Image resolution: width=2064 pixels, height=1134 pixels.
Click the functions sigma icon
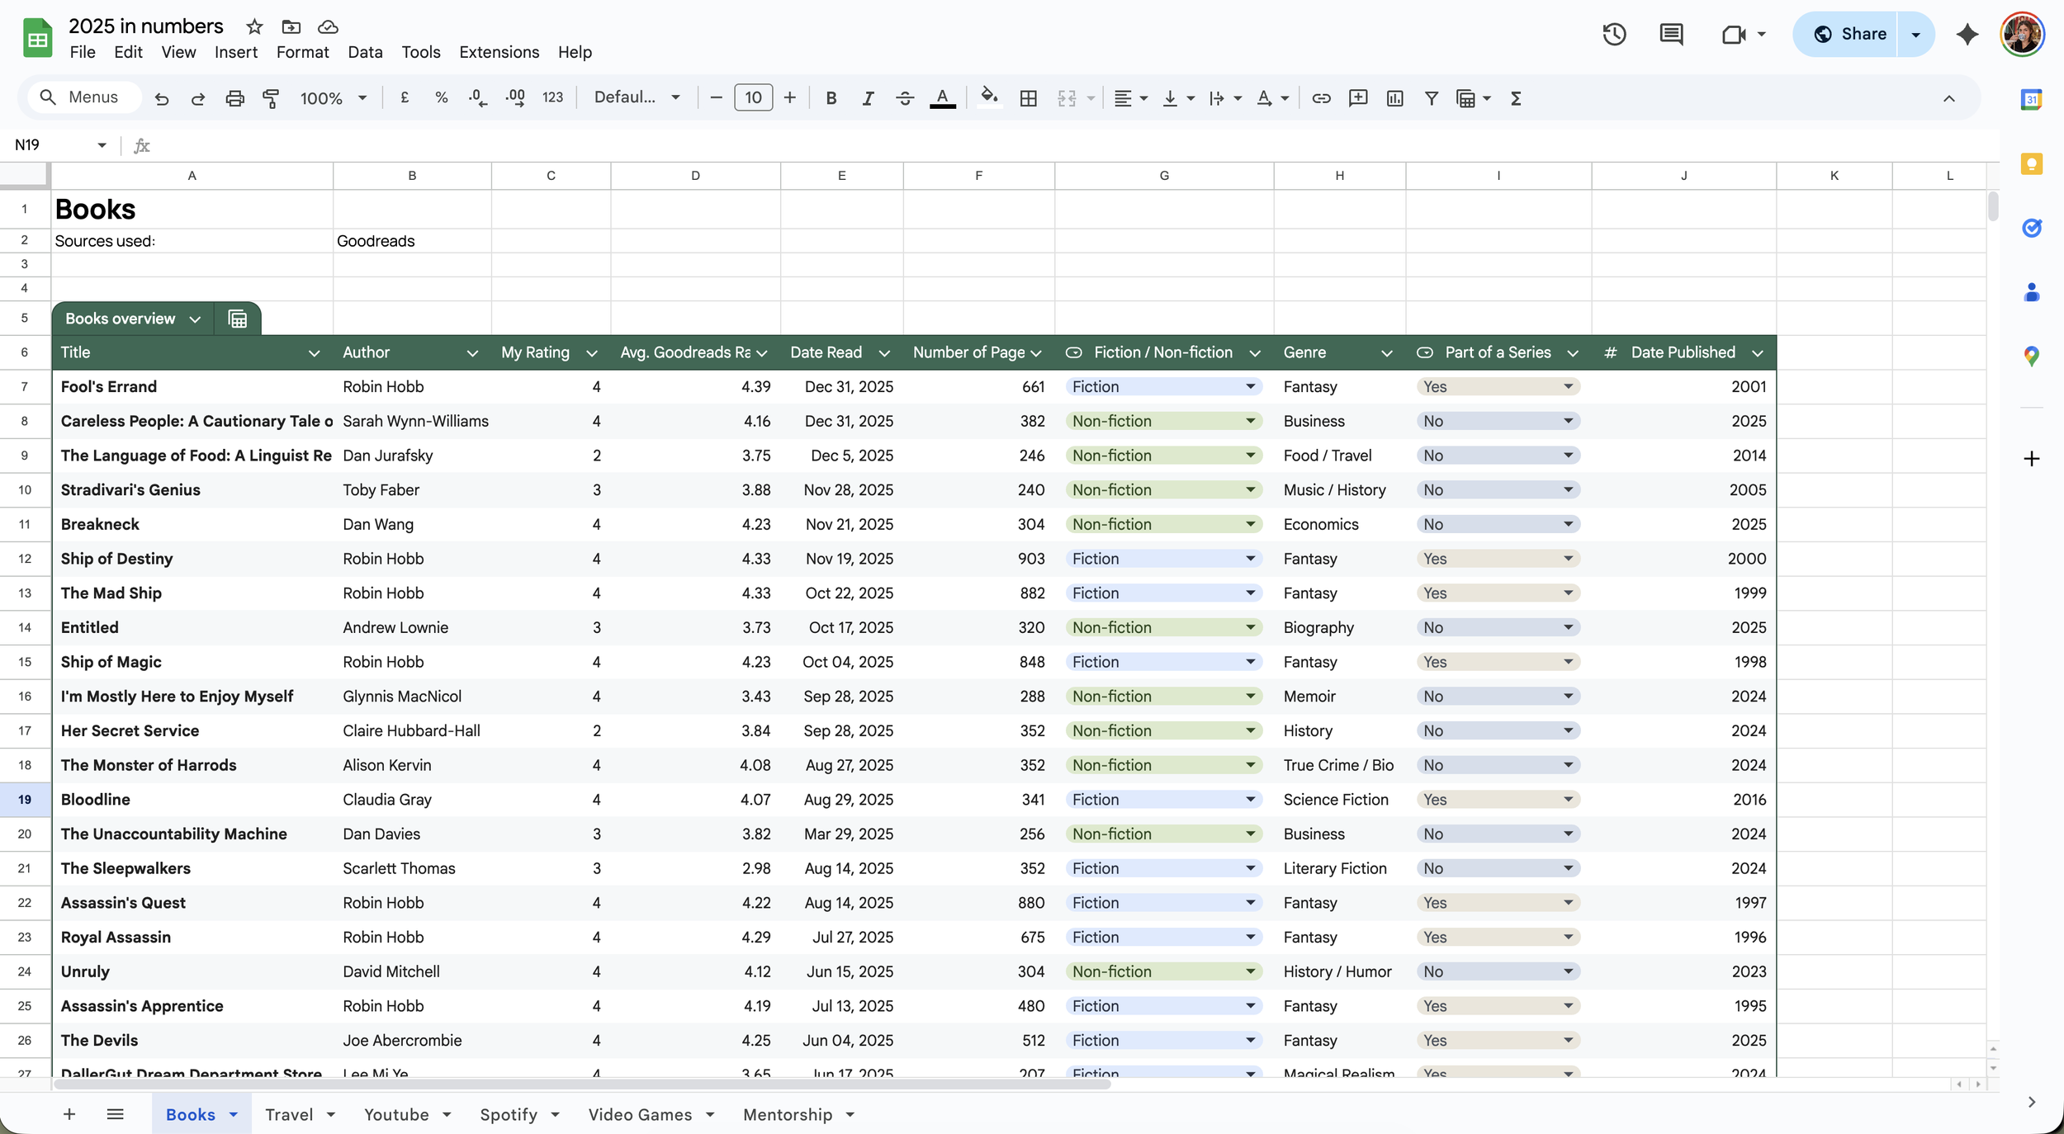(x=1516, y=98)
